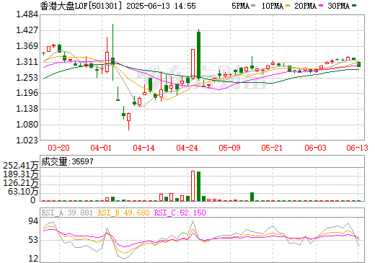Click the volume axis label 126.21万
The height and width of the screenshot is (263, 375).
[21, 183]
